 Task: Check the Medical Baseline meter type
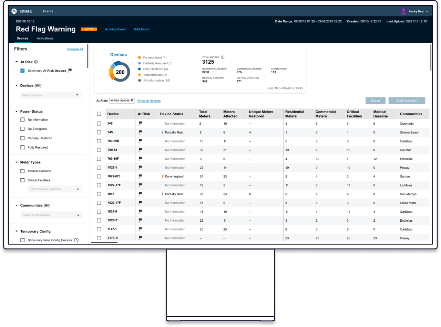22,171
